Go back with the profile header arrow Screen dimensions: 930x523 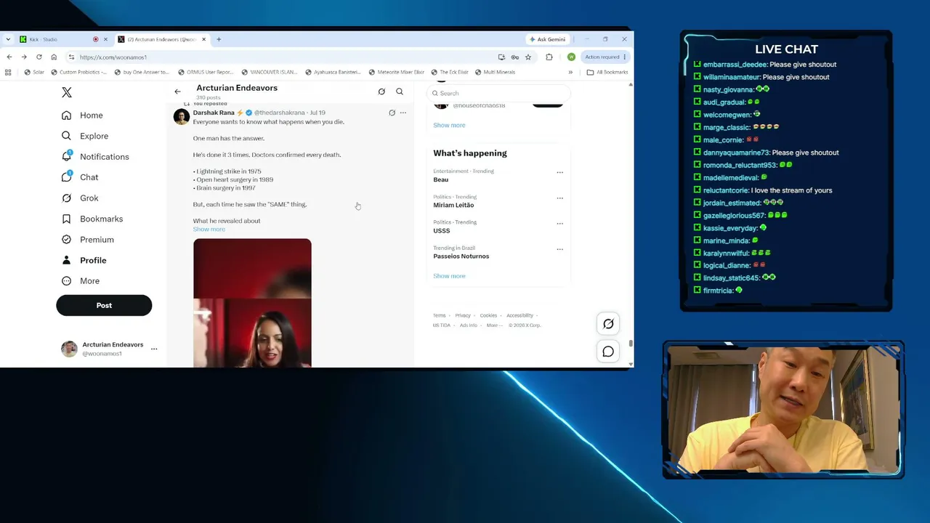click(x=177, y=92)
